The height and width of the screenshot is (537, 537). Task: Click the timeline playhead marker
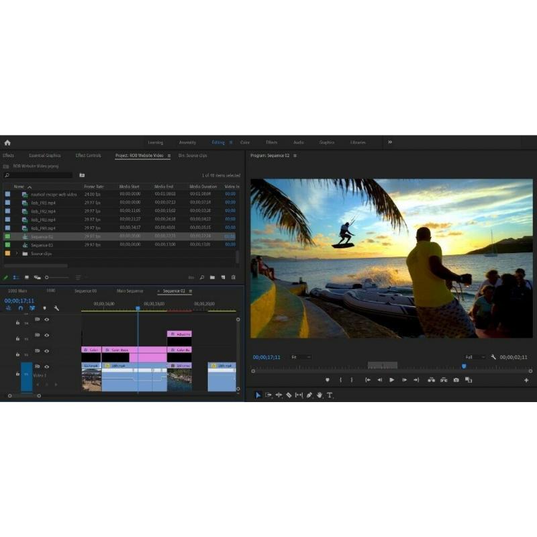coord(138,308)
